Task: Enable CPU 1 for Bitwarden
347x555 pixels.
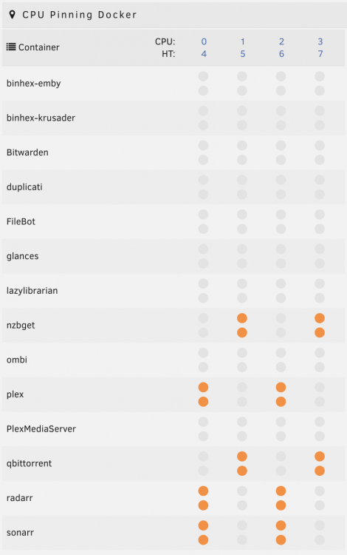Action: click(x=242, y=145)
